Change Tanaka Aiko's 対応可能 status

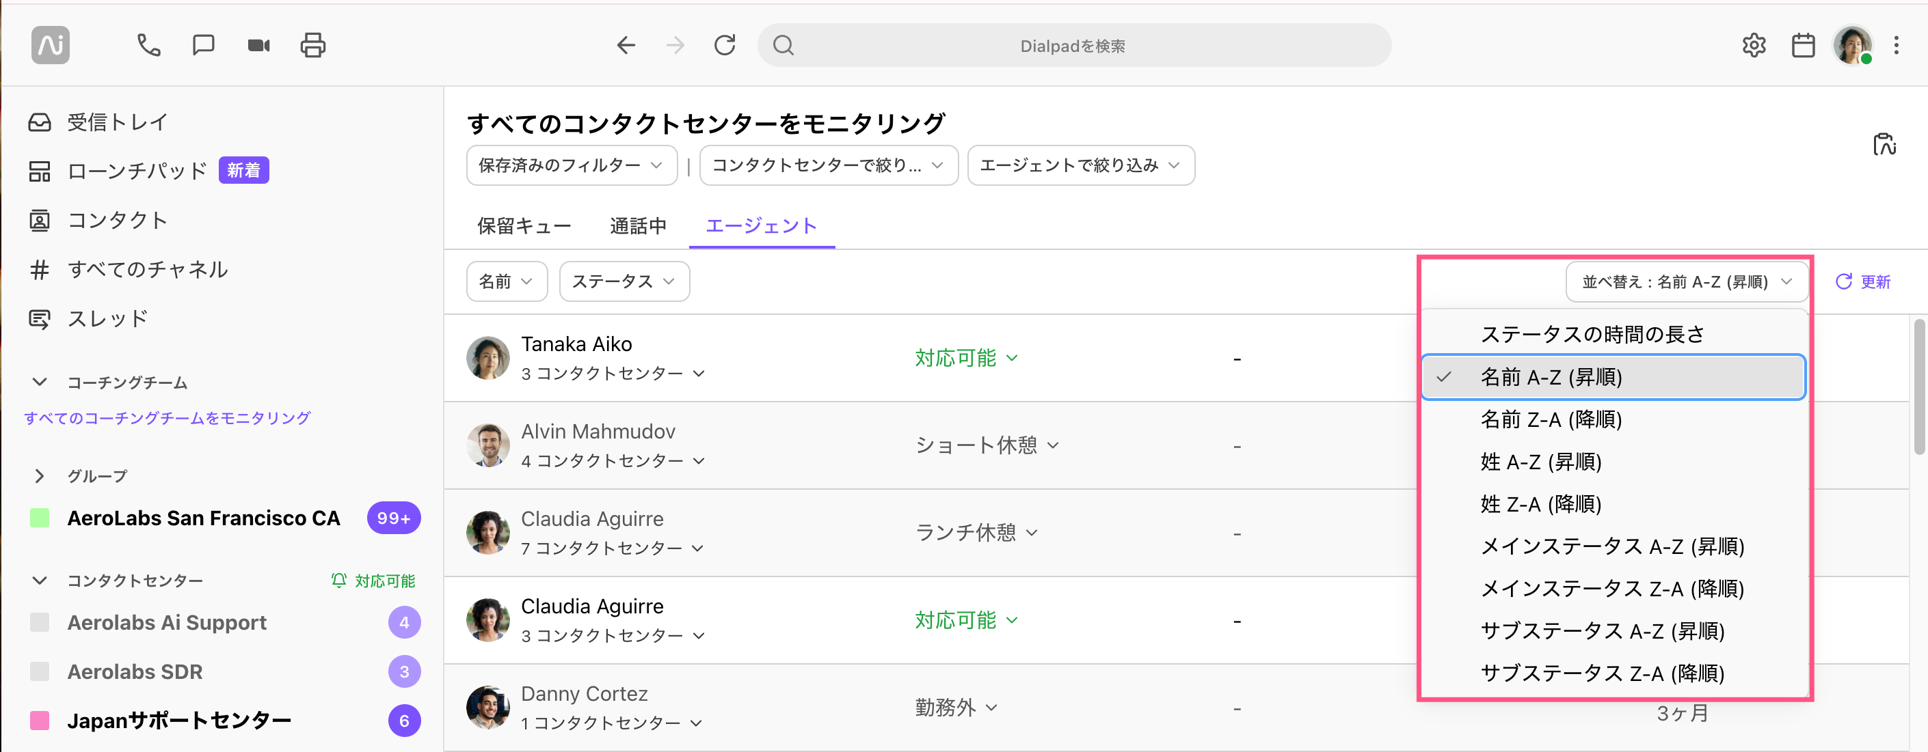(x=966, y=358)
